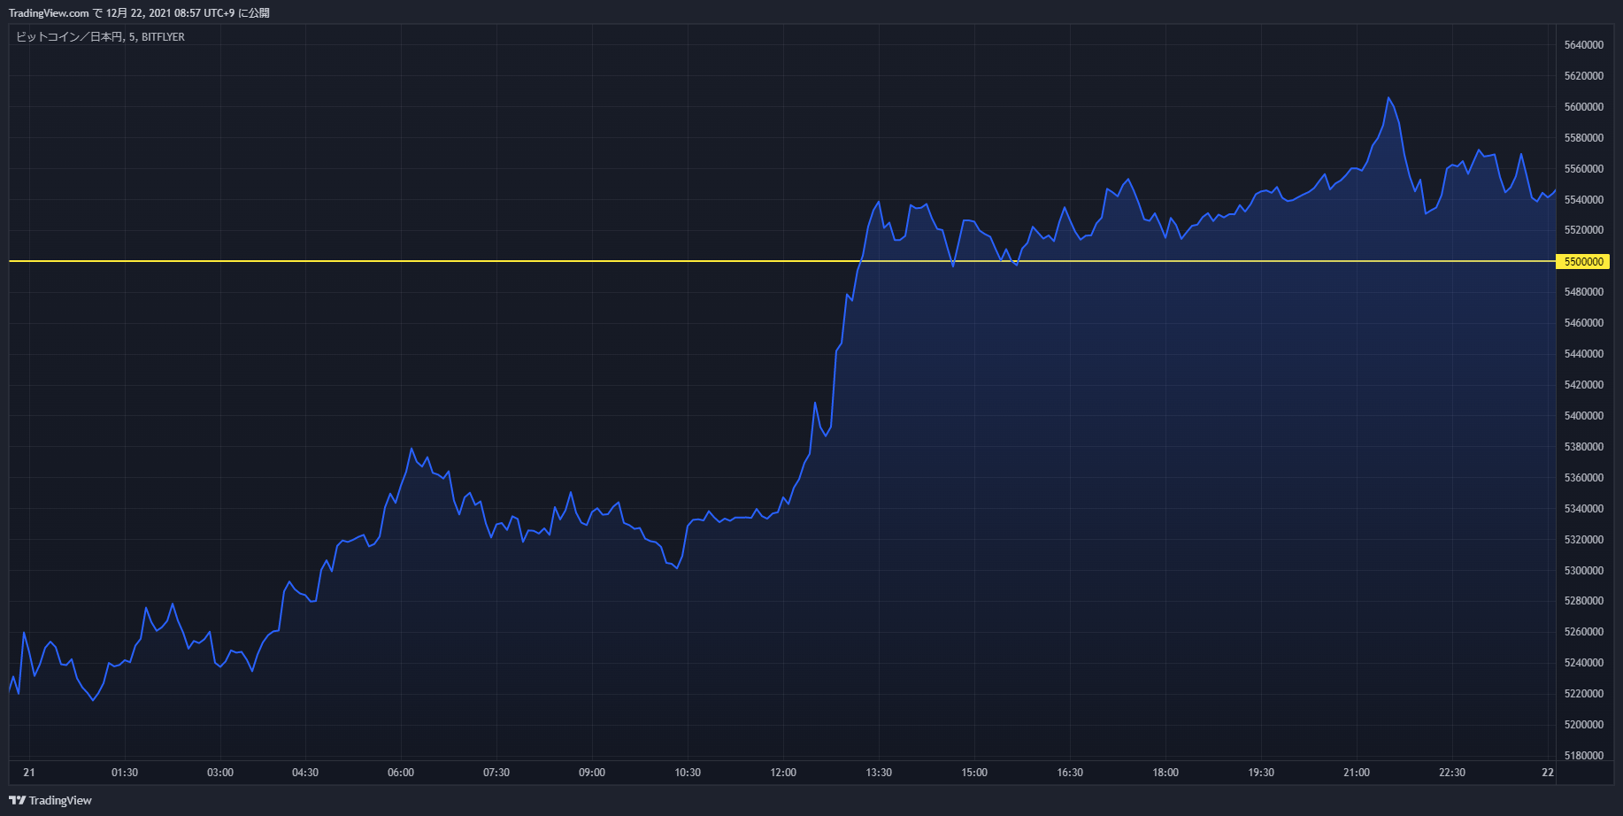Click the 5340000 price axis label
Image resolution: width=1623 pixels, height=816 pixels.
pyautogui.click(x=1584, y=509)
